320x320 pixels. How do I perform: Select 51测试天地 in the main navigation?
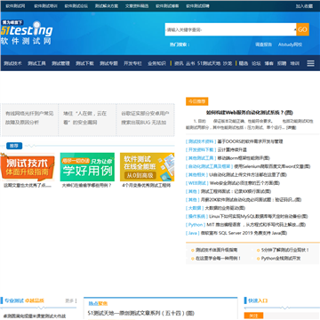click(209, 63)
